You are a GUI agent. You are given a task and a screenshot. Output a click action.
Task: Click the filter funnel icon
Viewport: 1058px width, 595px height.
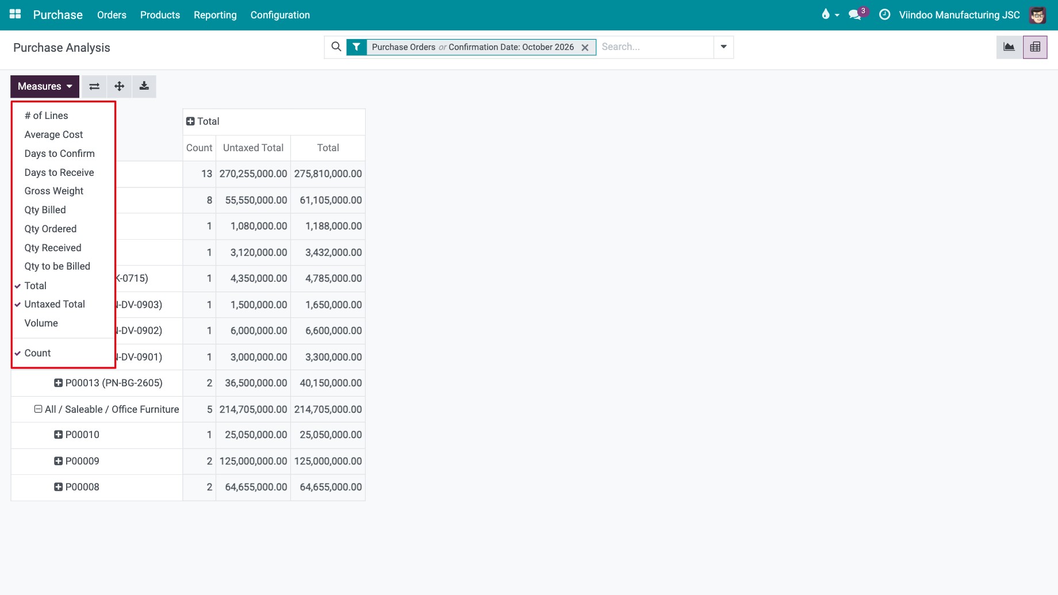[356, 47]
